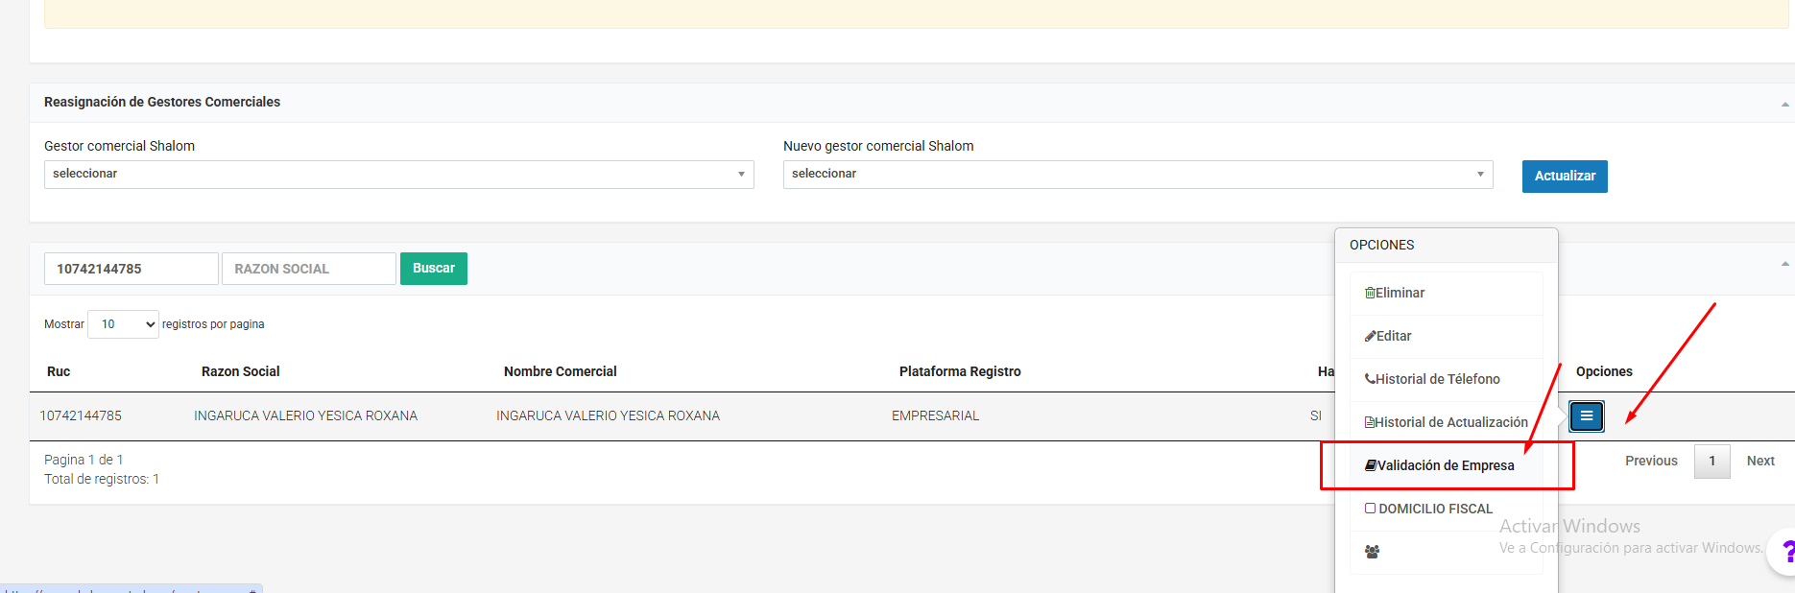Click the trash icon for Eliminar
This screenshot has width=1795, height=593.
(1370, 293)
